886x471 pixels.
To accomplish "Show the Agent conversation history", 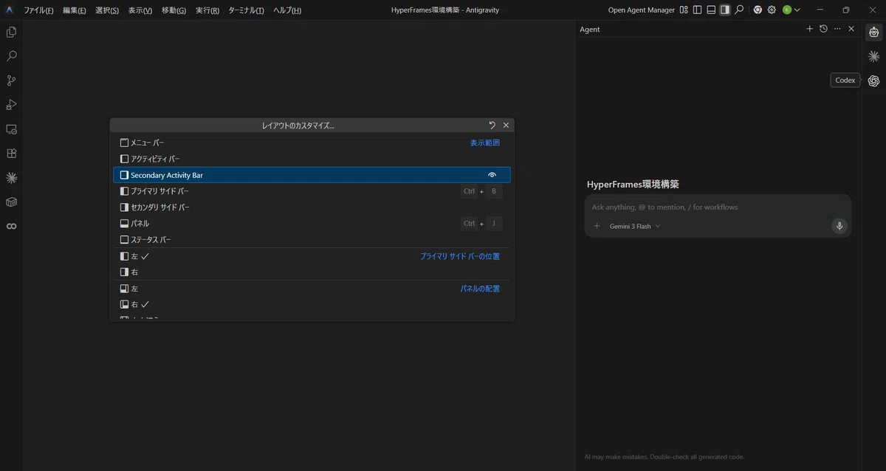I will 823,29.
